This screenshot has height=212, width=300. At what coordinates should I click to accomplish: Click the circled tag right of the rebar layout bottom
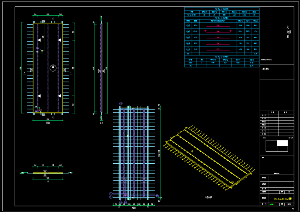click(157, 196)
